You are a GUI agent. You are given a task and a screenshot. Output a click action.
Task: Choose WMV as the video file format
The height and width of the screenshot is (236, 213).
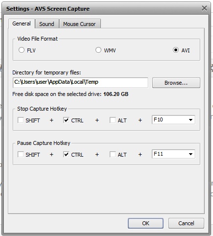click(98, 50)
